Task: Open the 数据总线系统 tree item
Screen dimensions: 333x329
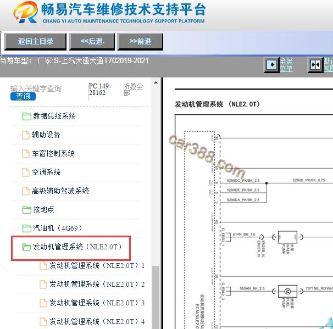Action: (x=54, y=116)
